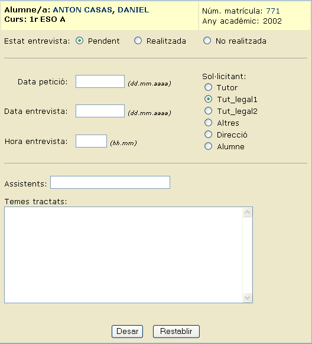Focus the Data petició date field
This screenshot has width=312, height=344.
click(100, 81)
